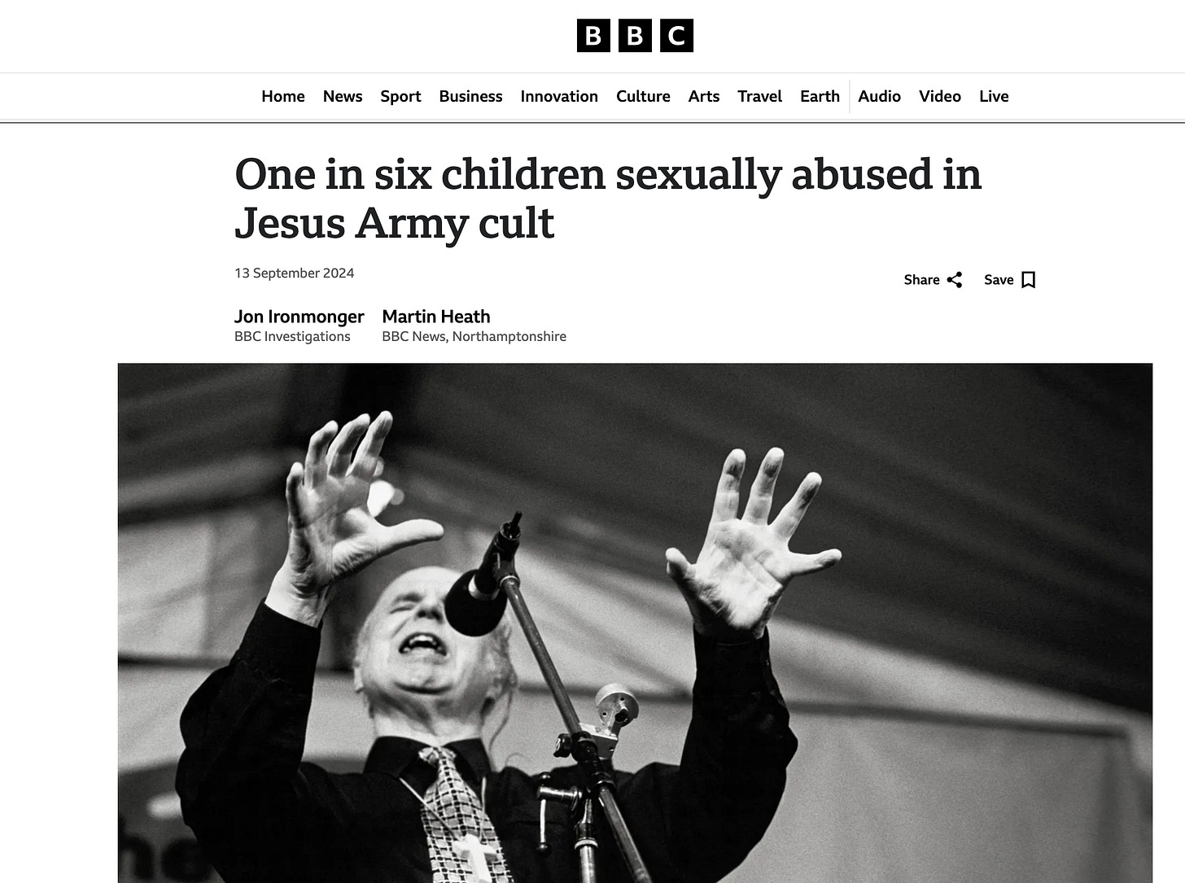Open the black-and-white article photo

635,623
